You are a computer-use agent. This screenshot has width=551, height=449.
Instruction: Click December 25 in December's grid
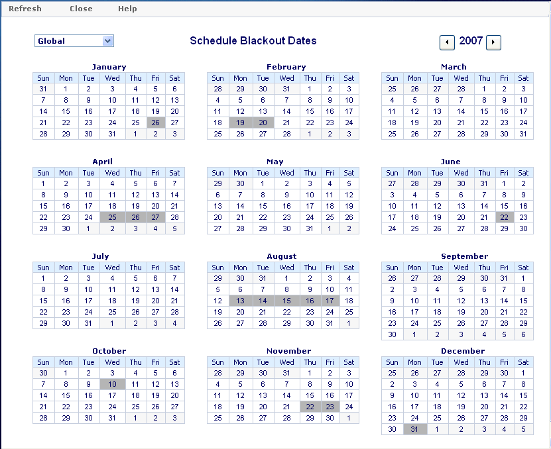(438, 418)
